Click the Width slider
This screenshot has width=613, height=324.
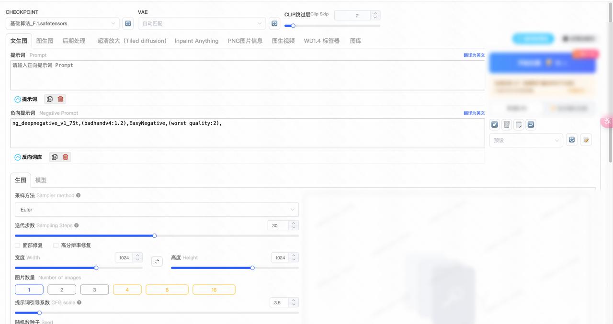(79, 268)
